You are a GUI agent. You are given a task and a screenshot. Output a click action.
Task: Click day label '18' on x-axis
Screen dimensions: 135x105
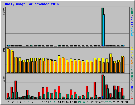tap(75, 102)
